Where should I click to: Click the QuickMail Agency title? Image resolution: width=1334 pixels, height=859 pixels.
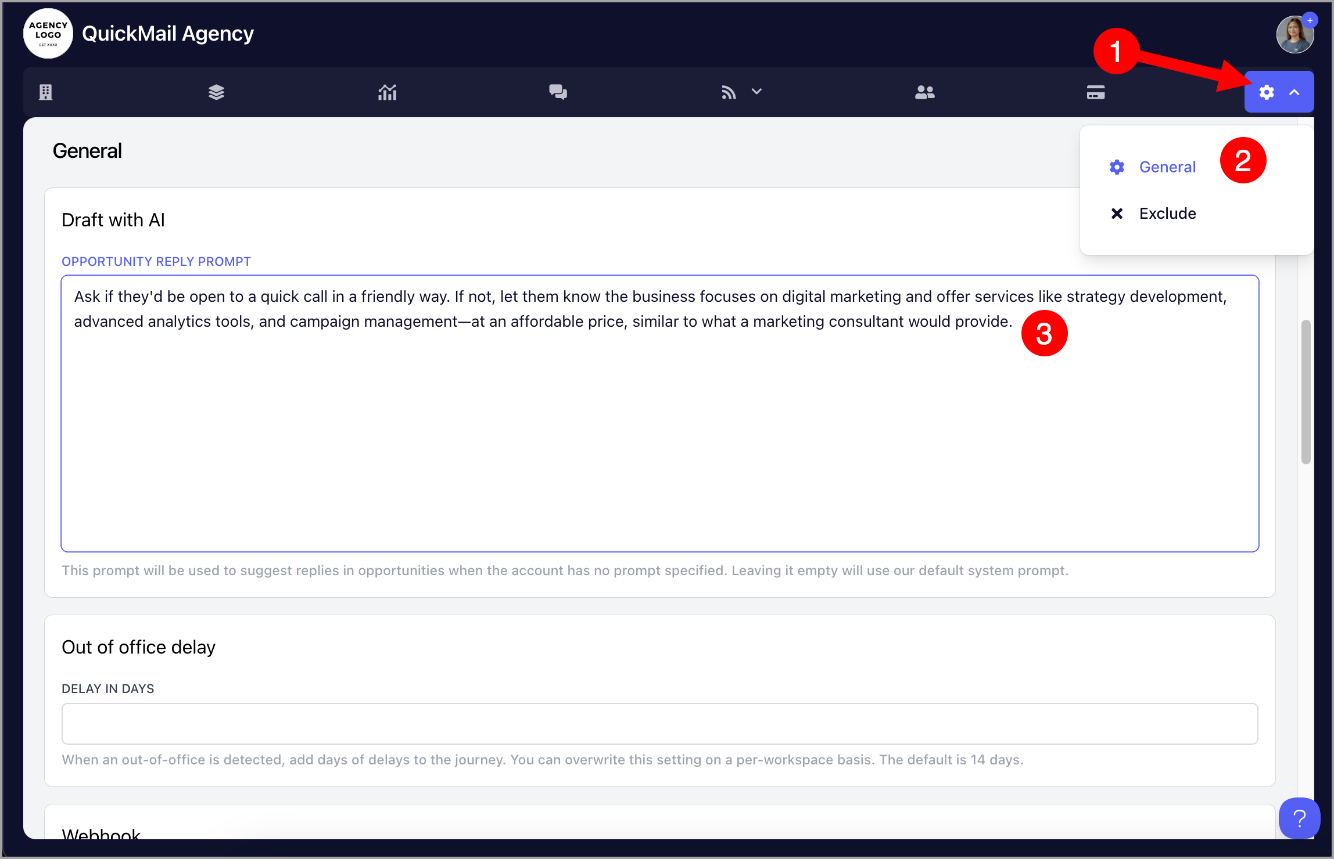coord(168,34)
